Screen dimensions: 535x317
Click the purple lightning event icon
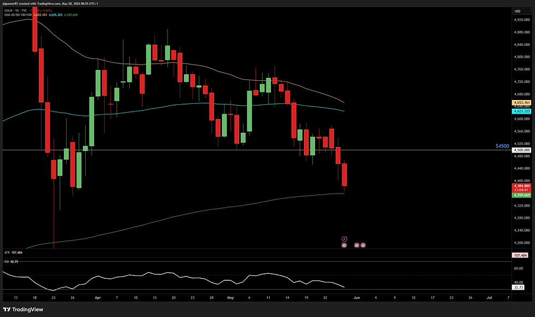click(x=344, y=239)
